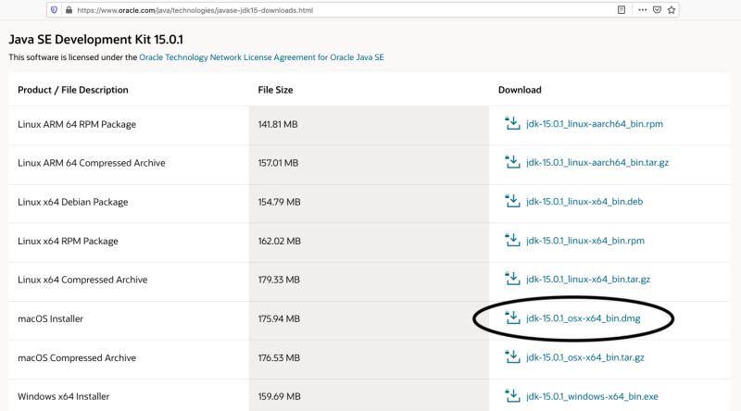Image resolution: width=741 pixels, height=411 pixels.
Task: Click the URL address bar text
Action: click(x=195, y=10)
